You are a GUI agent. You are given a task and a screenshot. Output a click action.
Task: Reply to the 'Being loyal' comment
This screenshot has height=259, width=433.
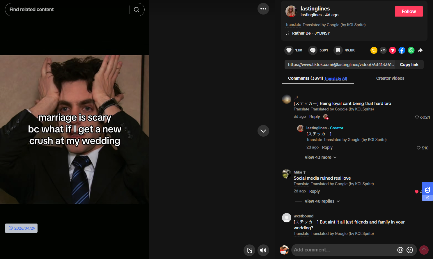click(x=315, y=117)
